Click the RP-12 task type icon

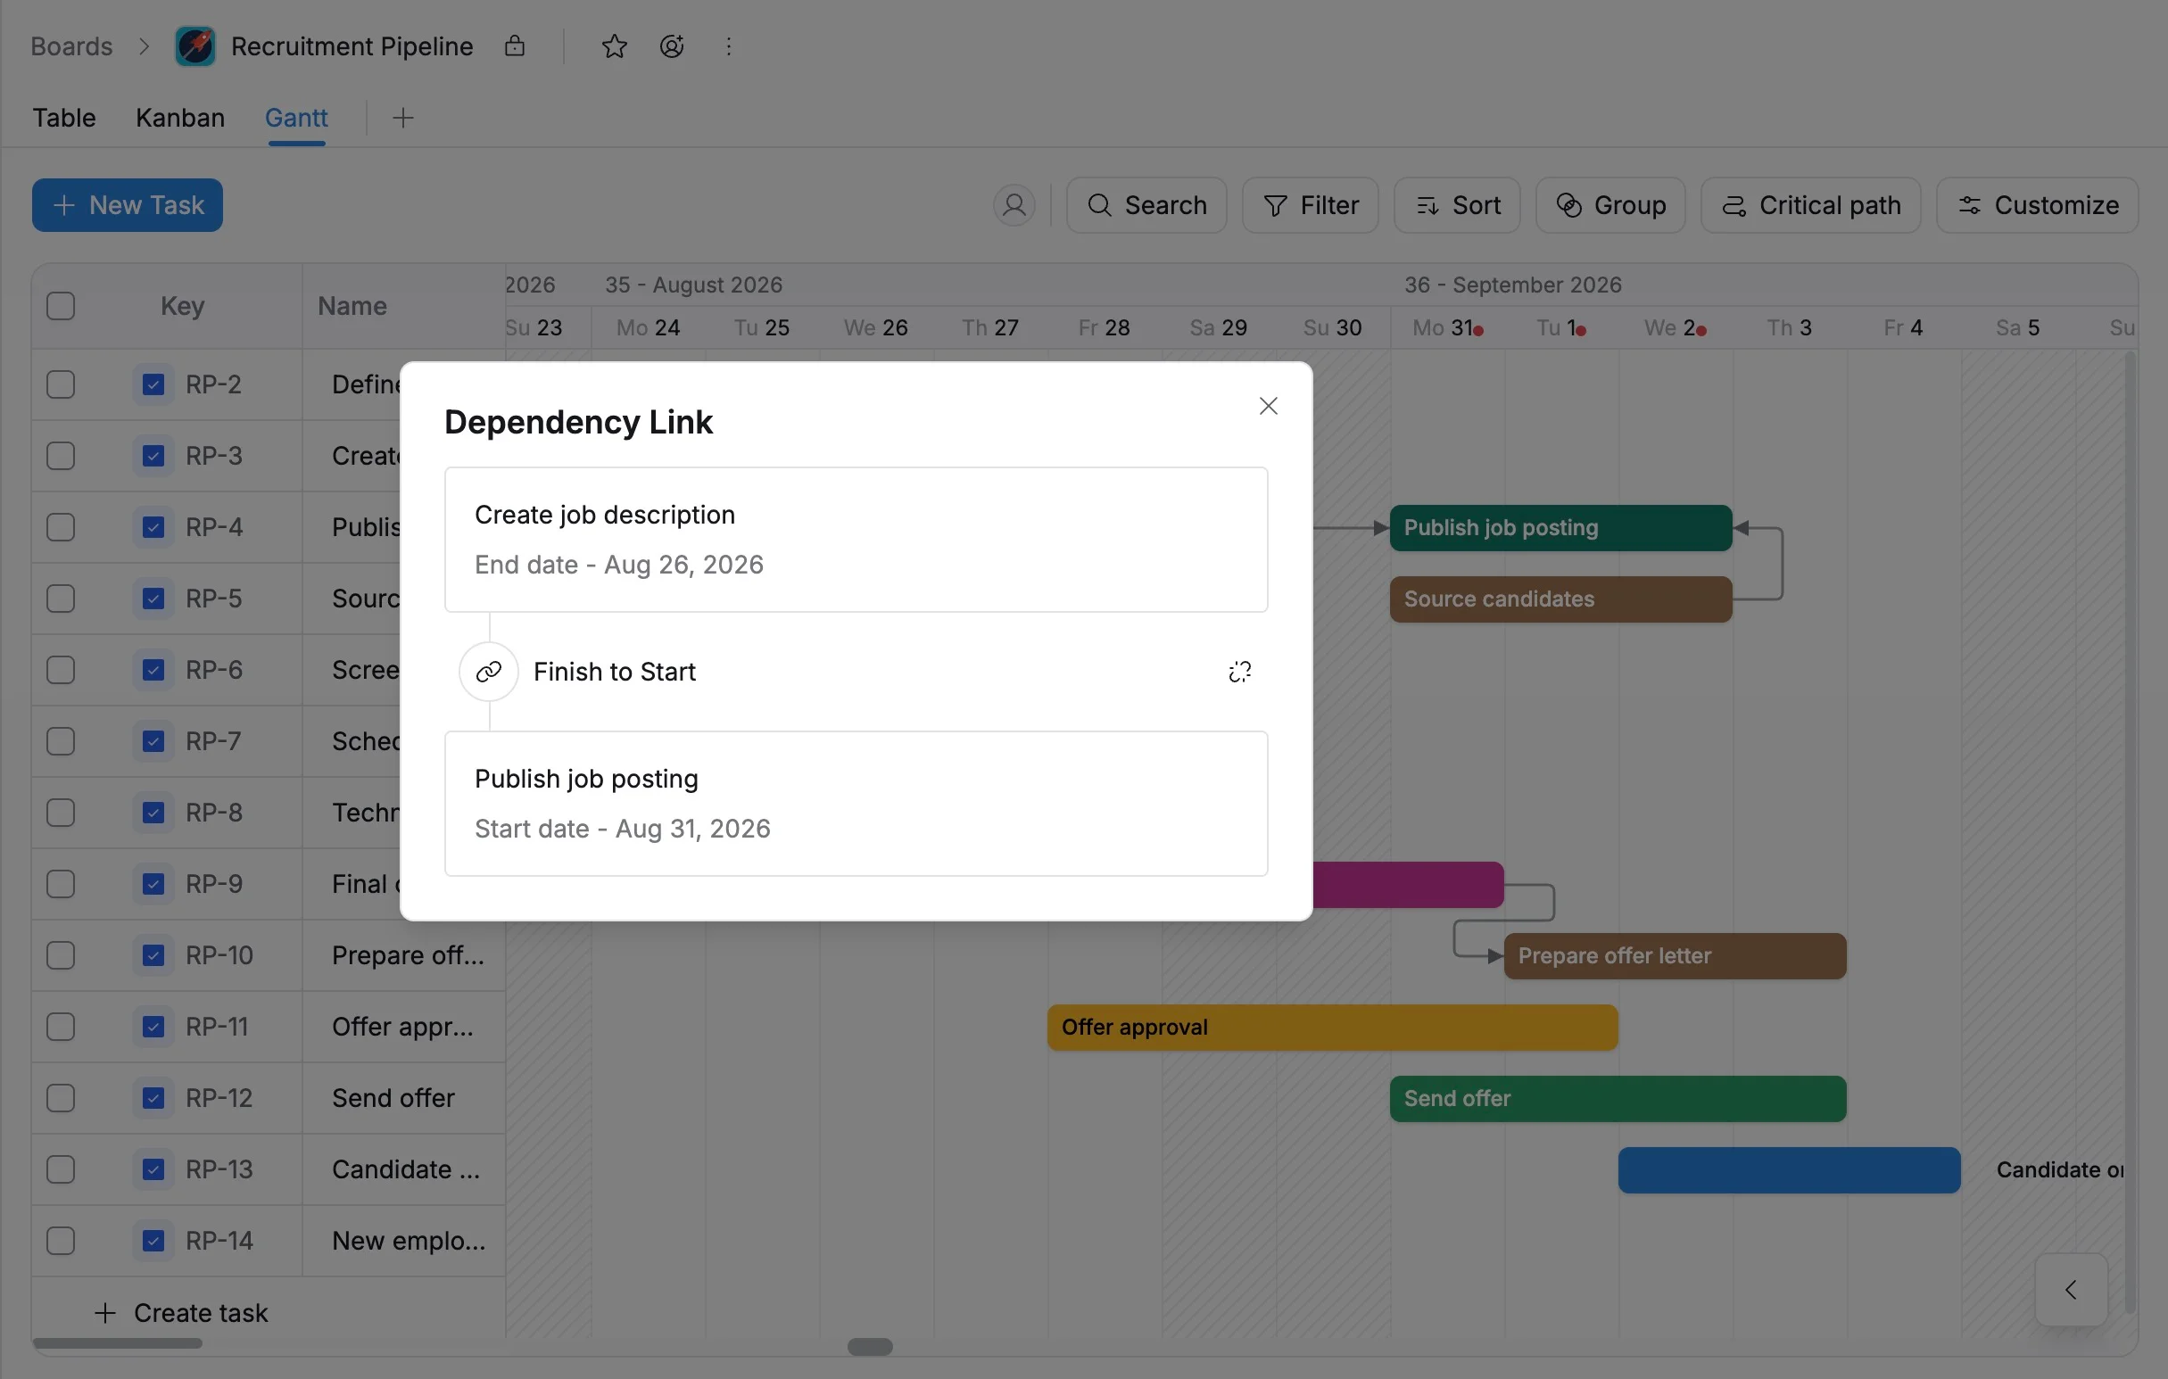pos(153,1098)
